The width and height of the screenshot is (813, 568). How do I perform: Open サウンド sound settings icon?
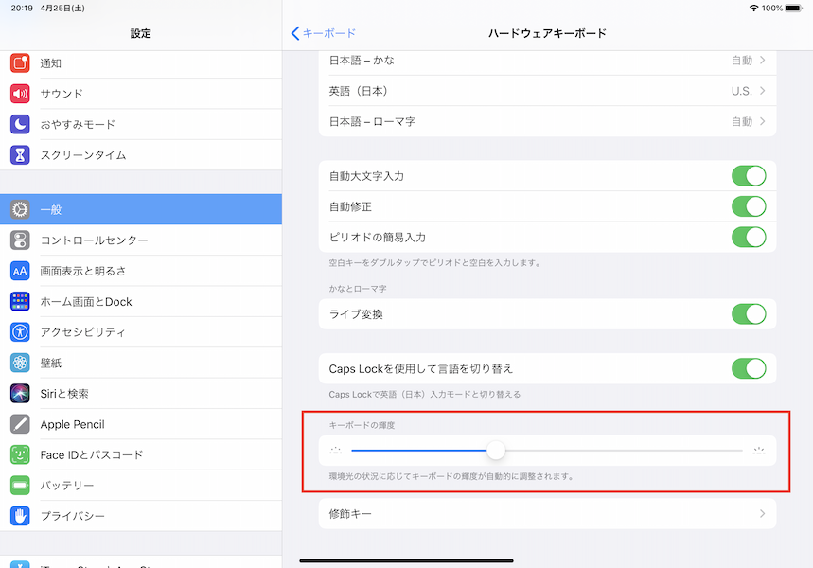click(20, 94)
